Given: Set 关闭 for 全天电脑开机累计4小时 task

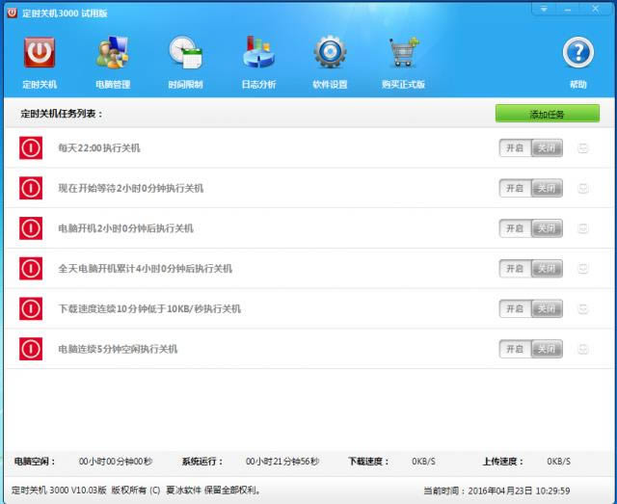Looking at the screenshot, I should 547,268.
